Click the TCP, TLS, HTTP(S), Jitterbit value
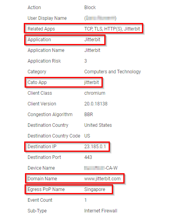Image resolution: width=182 pixels, height=216 pixels. pyautogui.click(x=112, y=29)
